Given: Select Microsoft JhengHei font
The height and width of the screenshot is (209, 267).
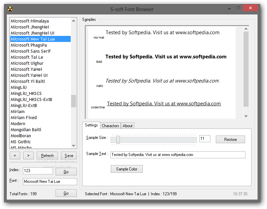Looking at the screenshot, I should (x=40, y=27).
